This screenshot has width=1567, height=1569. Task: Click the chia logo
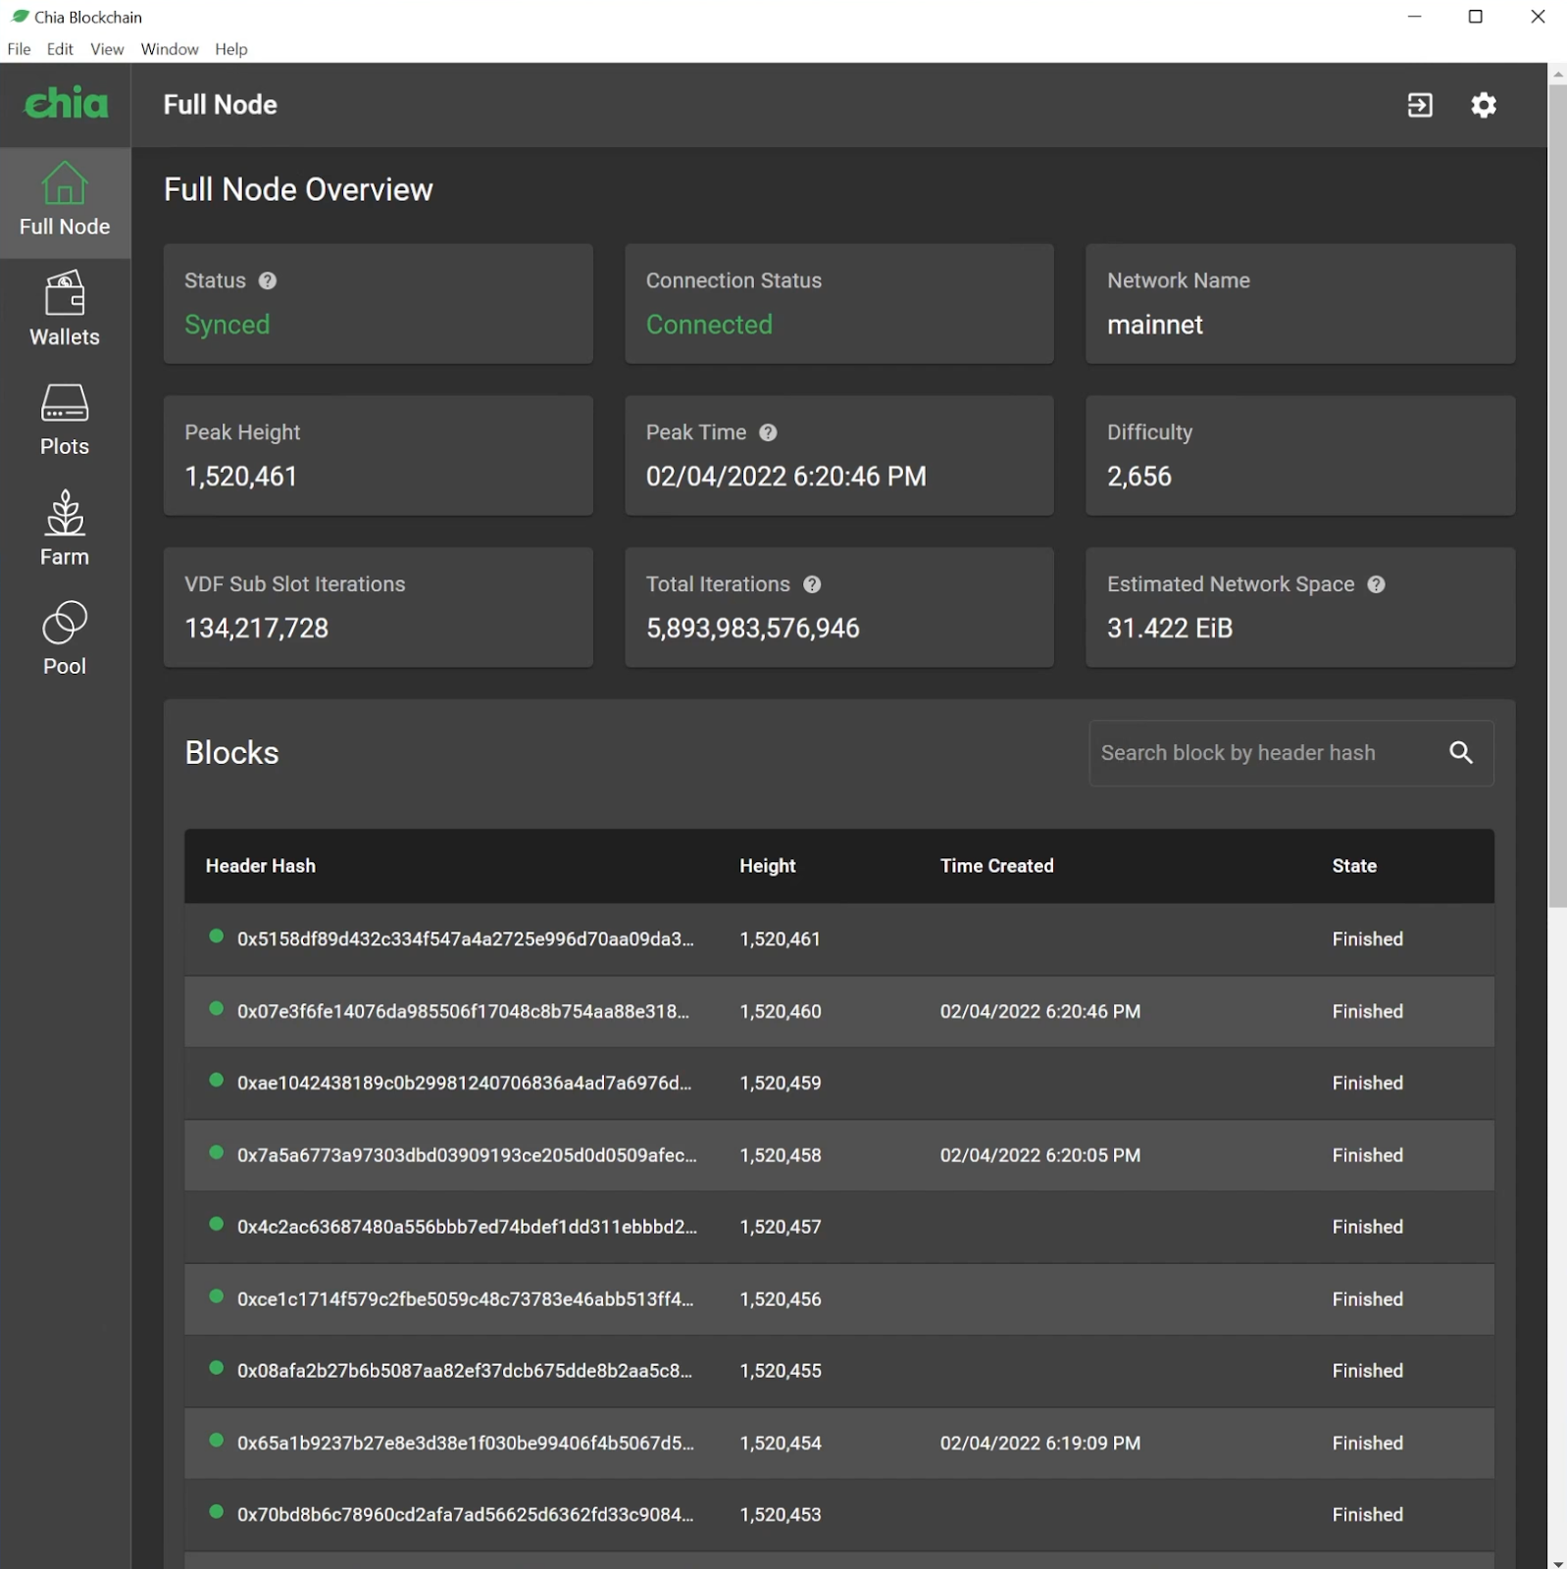click(66, 103)
